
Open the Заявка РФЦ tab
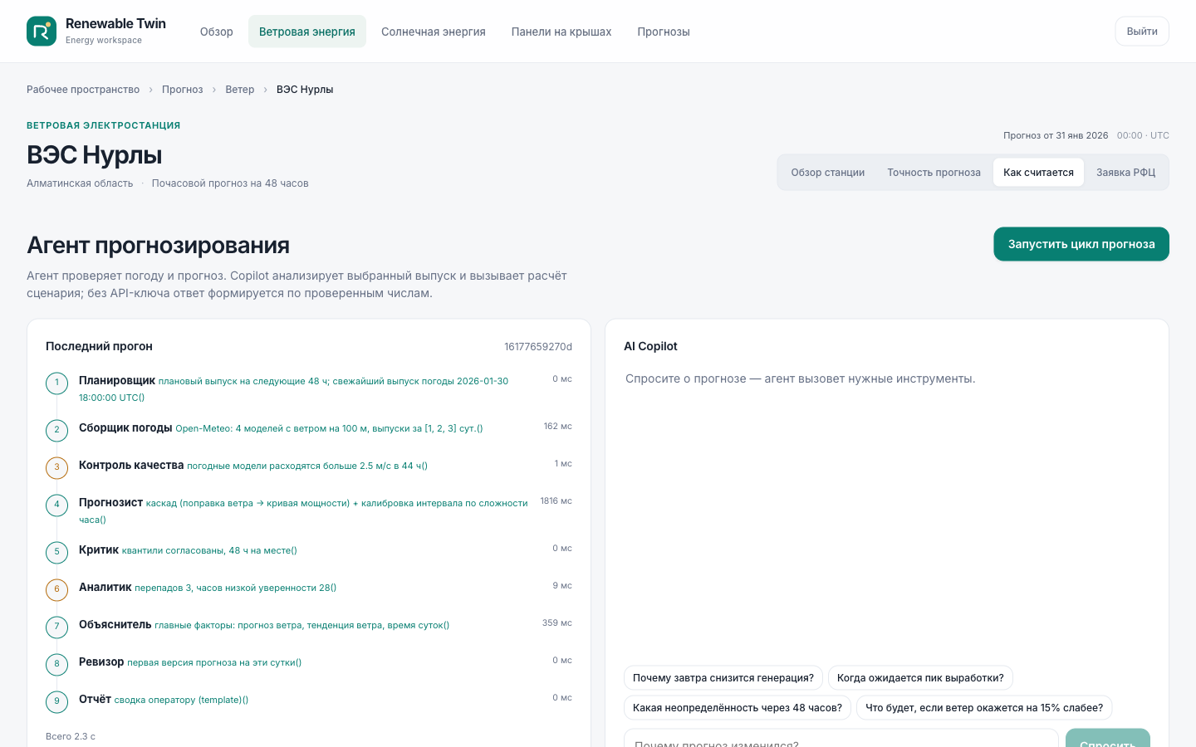click(x=1126, y=173)
